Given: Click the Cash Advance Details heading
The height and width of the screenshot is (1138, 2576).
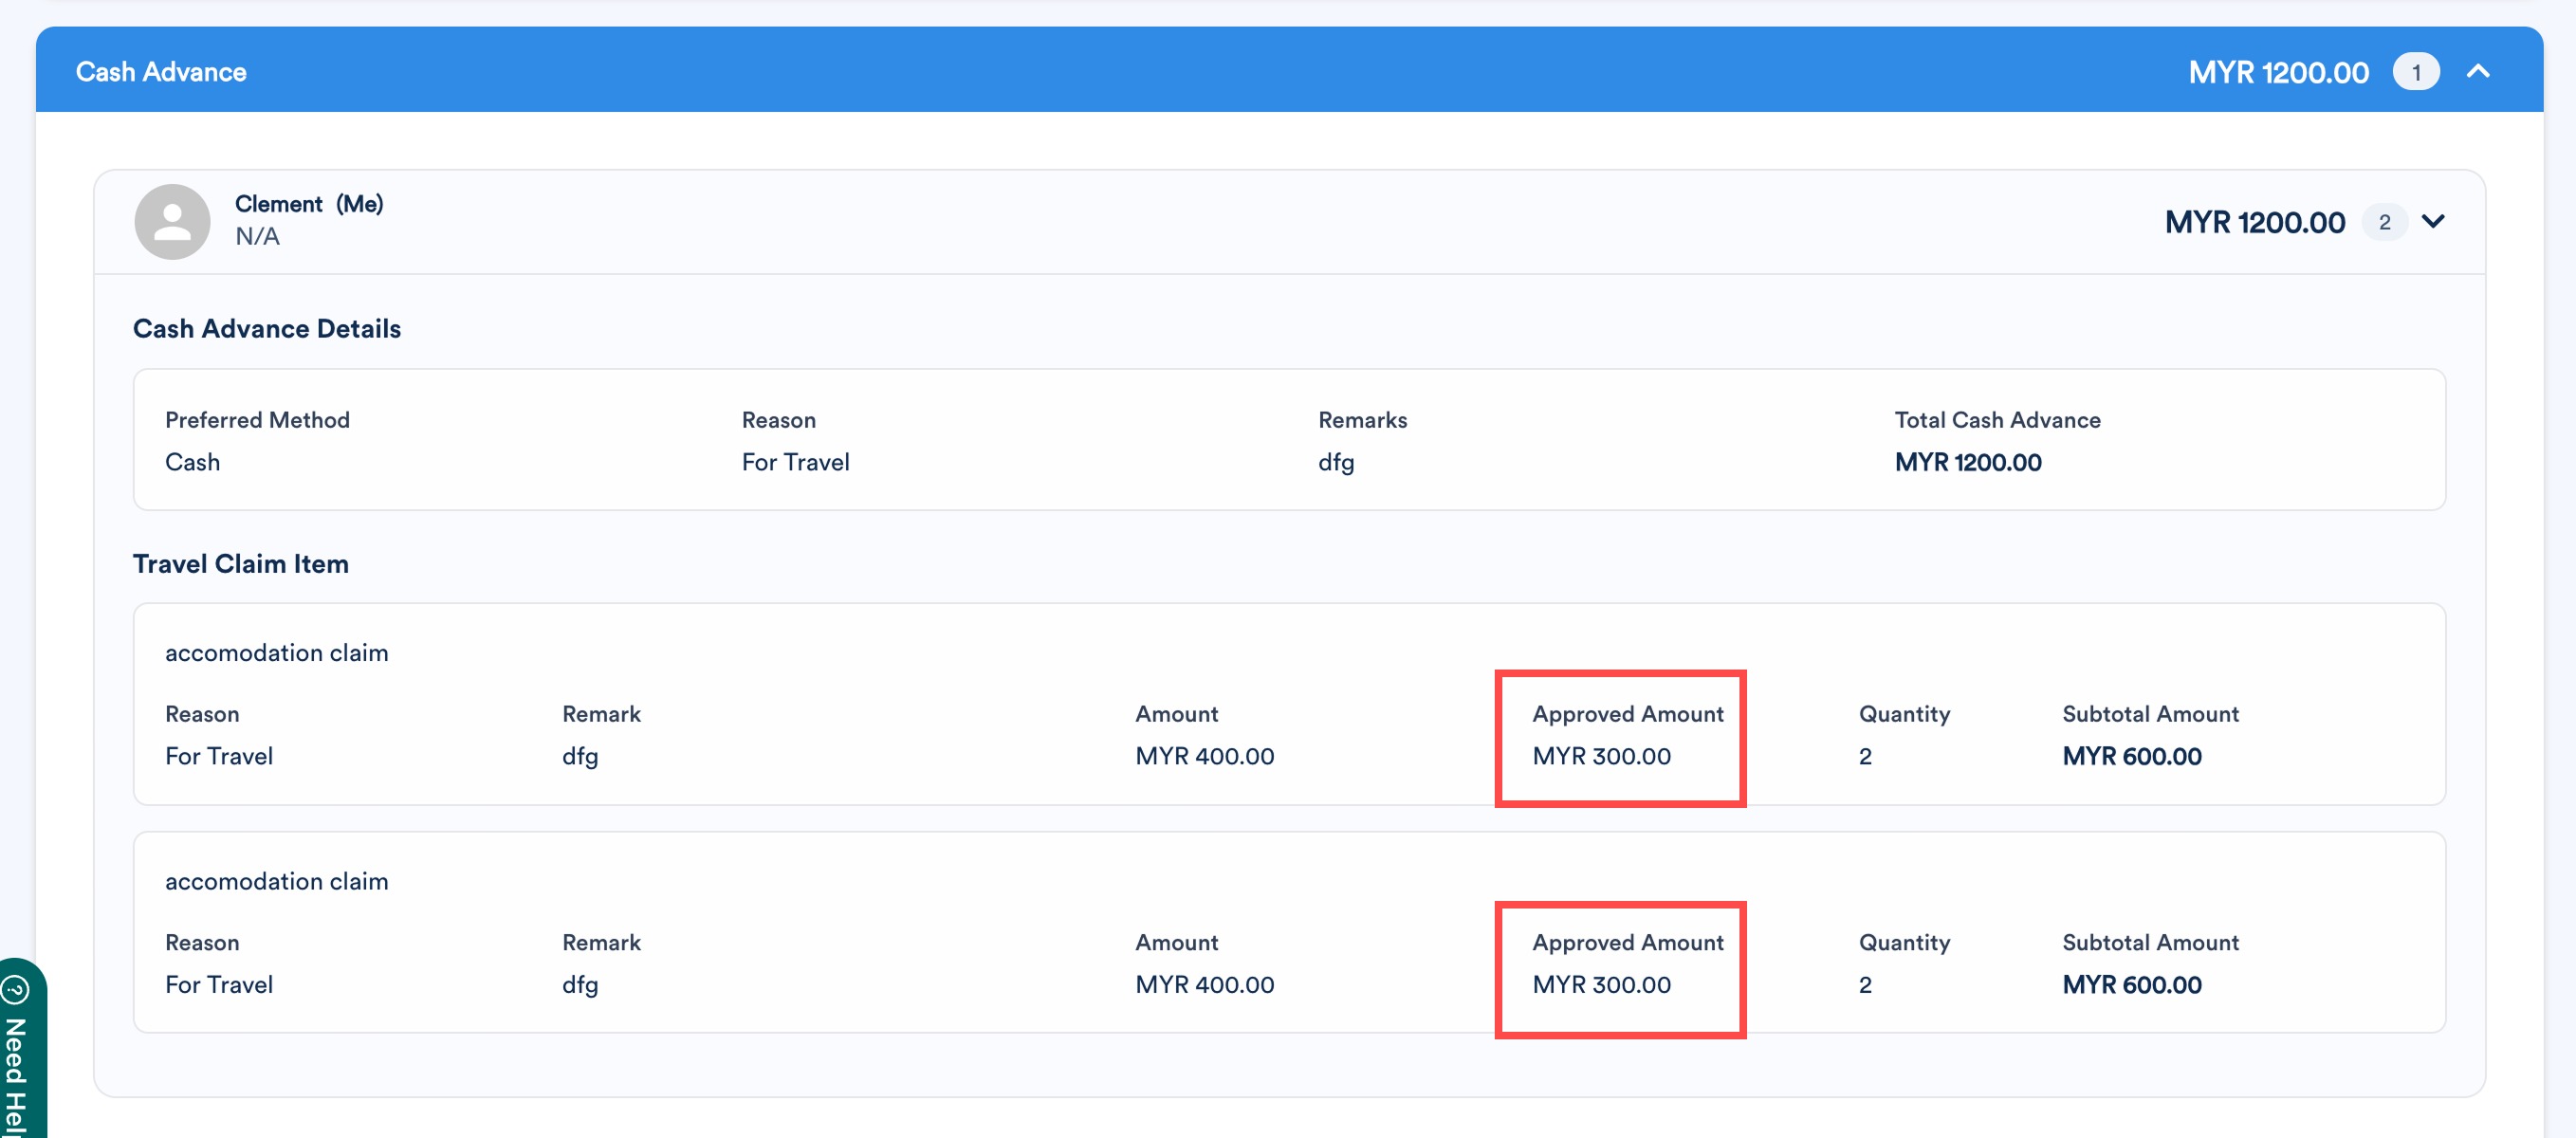Looking at the screenshot, I should [266, 329].
